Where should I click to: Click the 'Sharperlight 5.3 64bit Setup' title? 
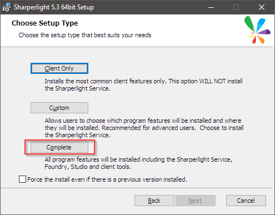54,7
